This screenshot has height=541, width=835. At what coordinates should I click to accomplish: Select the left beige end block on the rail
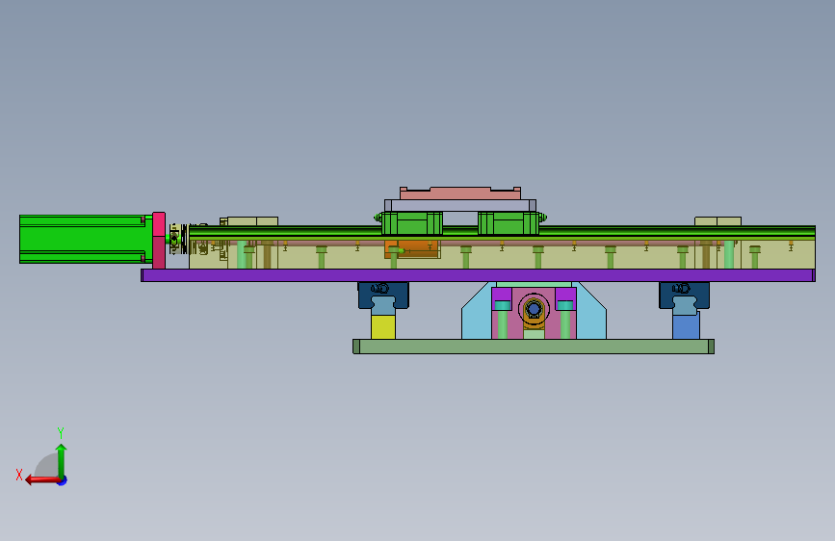point(252,221)
